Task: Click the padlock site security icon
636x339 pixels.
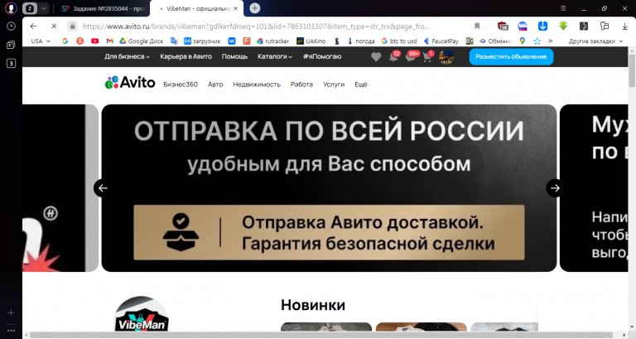Action: (x=72, y=27)
